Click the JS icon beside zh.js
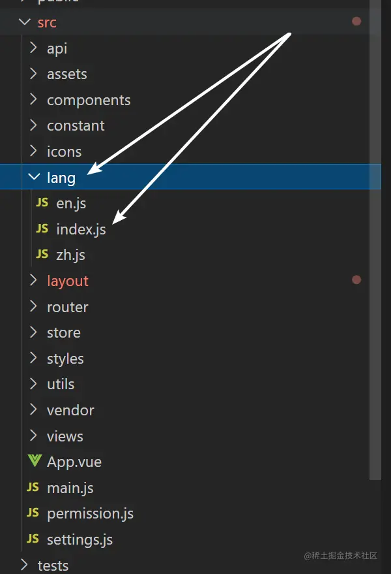Image resolution: width=391 pixels, height=574 pixels. coord(42,255)
